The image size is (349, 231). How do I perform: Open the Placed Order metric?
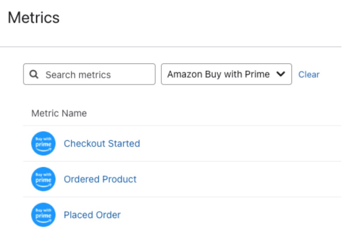pos(92,214)
